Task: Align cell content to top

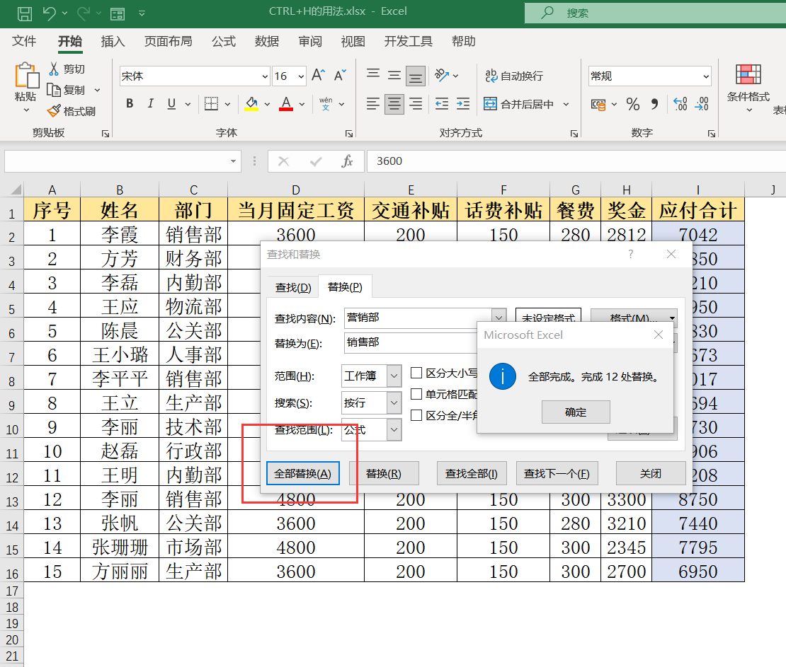Action: [x=373, y=75]
